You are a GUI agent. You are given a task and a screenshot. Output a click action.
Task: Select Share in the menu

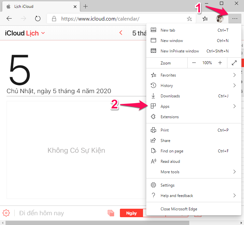[x=194, y=141]
